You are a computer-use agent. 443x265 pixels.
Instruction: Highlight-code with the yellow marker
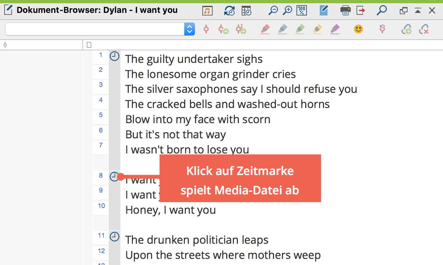(317, 29)
